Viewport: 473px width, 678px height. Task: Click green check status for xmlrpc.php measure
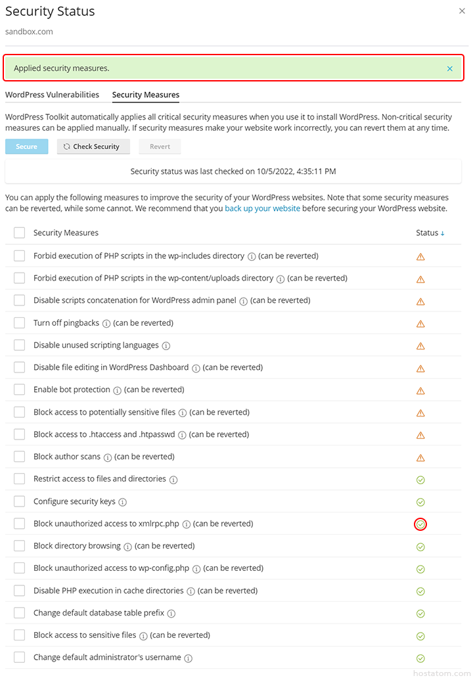420,524
